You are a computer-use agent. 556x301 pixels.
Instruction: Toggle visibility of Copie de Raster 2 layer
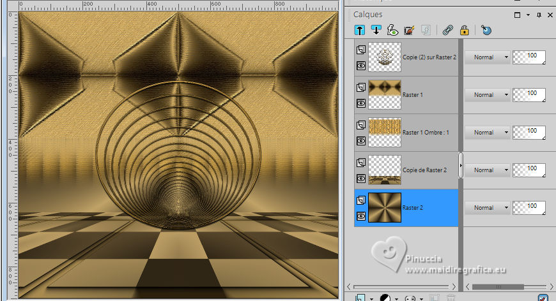tap(360, 178)
